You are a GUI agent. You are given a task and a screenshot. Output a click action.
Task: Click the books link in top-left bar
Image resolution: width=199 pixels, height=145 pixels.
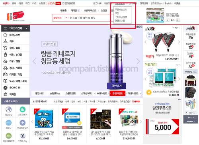(14, 3)
